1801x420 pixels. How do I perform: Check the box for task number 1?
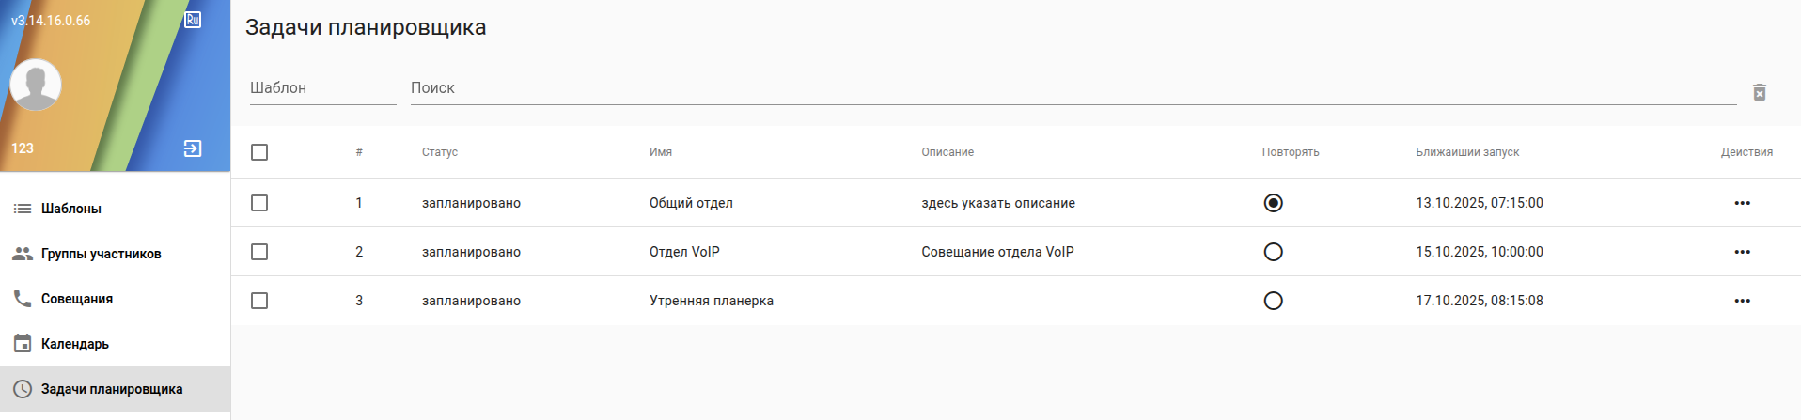(x=259, y=203)
